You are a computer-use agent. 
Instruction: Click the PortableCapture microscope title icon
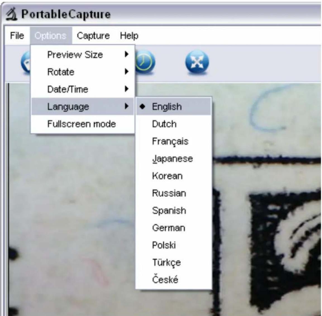11,14
